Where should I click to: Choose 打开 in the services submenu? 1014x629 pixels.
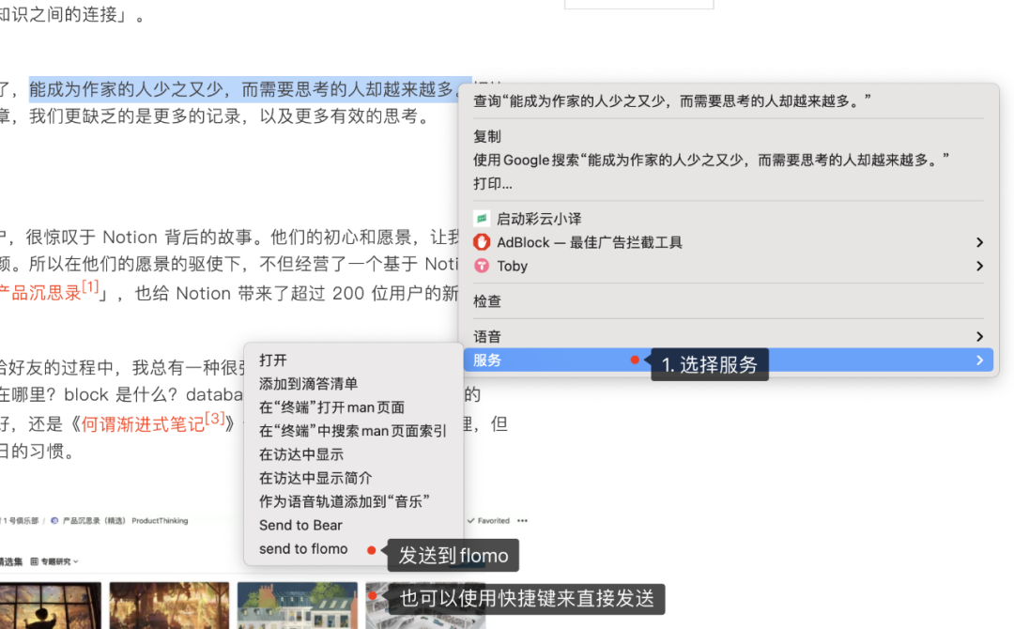[x=353, y=361]
